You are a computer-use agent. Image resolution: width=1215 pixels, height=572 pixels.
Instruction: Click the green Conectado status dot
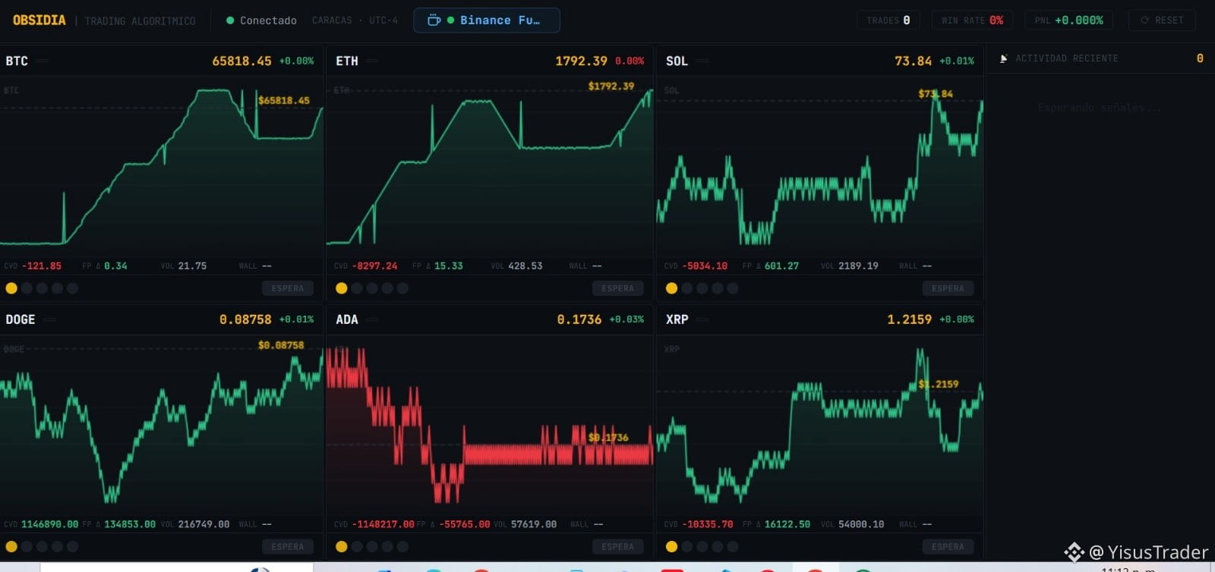point(230,20)
